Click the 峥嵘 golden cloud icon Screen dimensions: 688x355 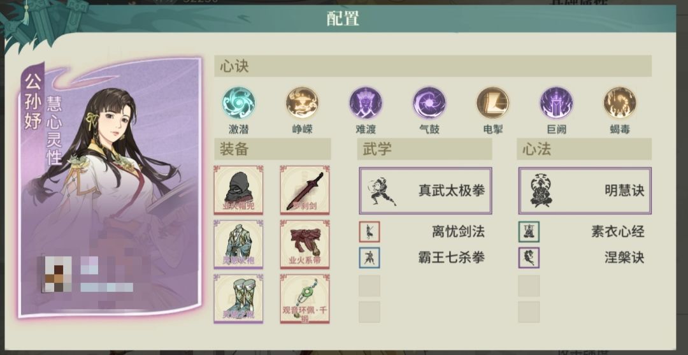click(302, 103)
